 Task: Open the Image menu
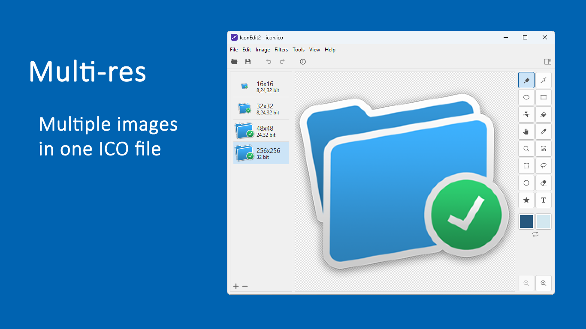click(263, 50)
